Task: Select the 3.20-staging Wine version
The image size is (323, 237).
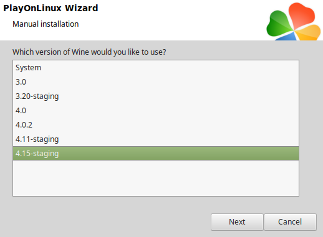Action: coord(156,96)
